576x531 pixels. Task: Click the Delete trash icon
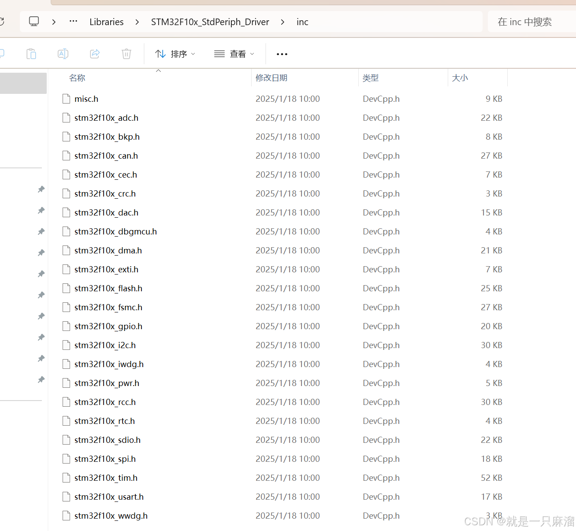[x=126, y=54]
